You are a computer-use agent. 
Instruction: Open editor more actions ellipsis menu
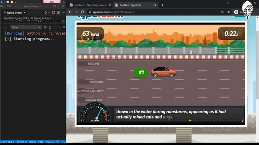(63, 12)
